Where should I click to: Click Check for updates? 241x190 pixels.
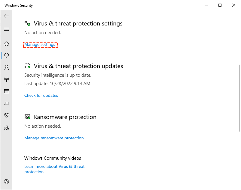click(x=41, y=95)
